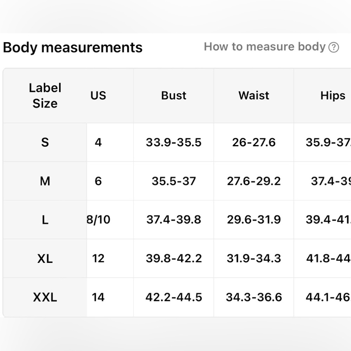The height and width of the screenshot is (351, 351).
Task: Click the US column header
Action: click(x=98, y=95)
